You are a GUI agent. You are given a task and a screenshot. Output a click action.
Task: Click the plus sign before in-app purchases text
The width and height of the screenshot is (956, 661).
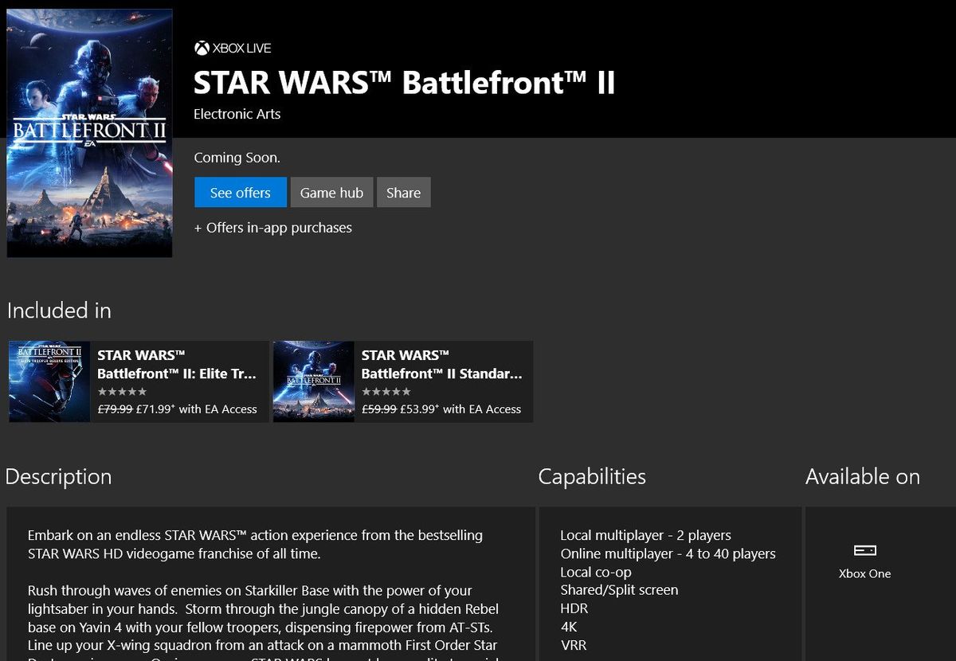coord(197,227)
